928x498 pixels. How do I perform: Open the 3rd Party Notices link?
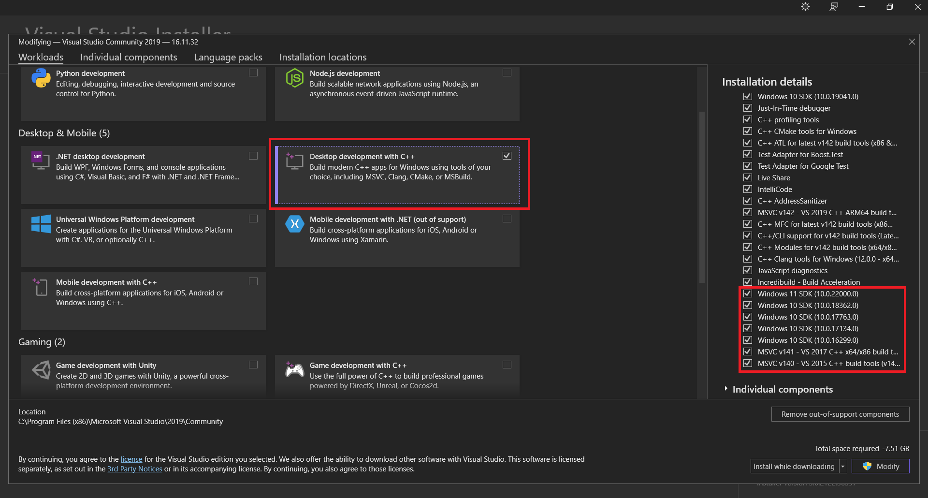tap(135, 469)
